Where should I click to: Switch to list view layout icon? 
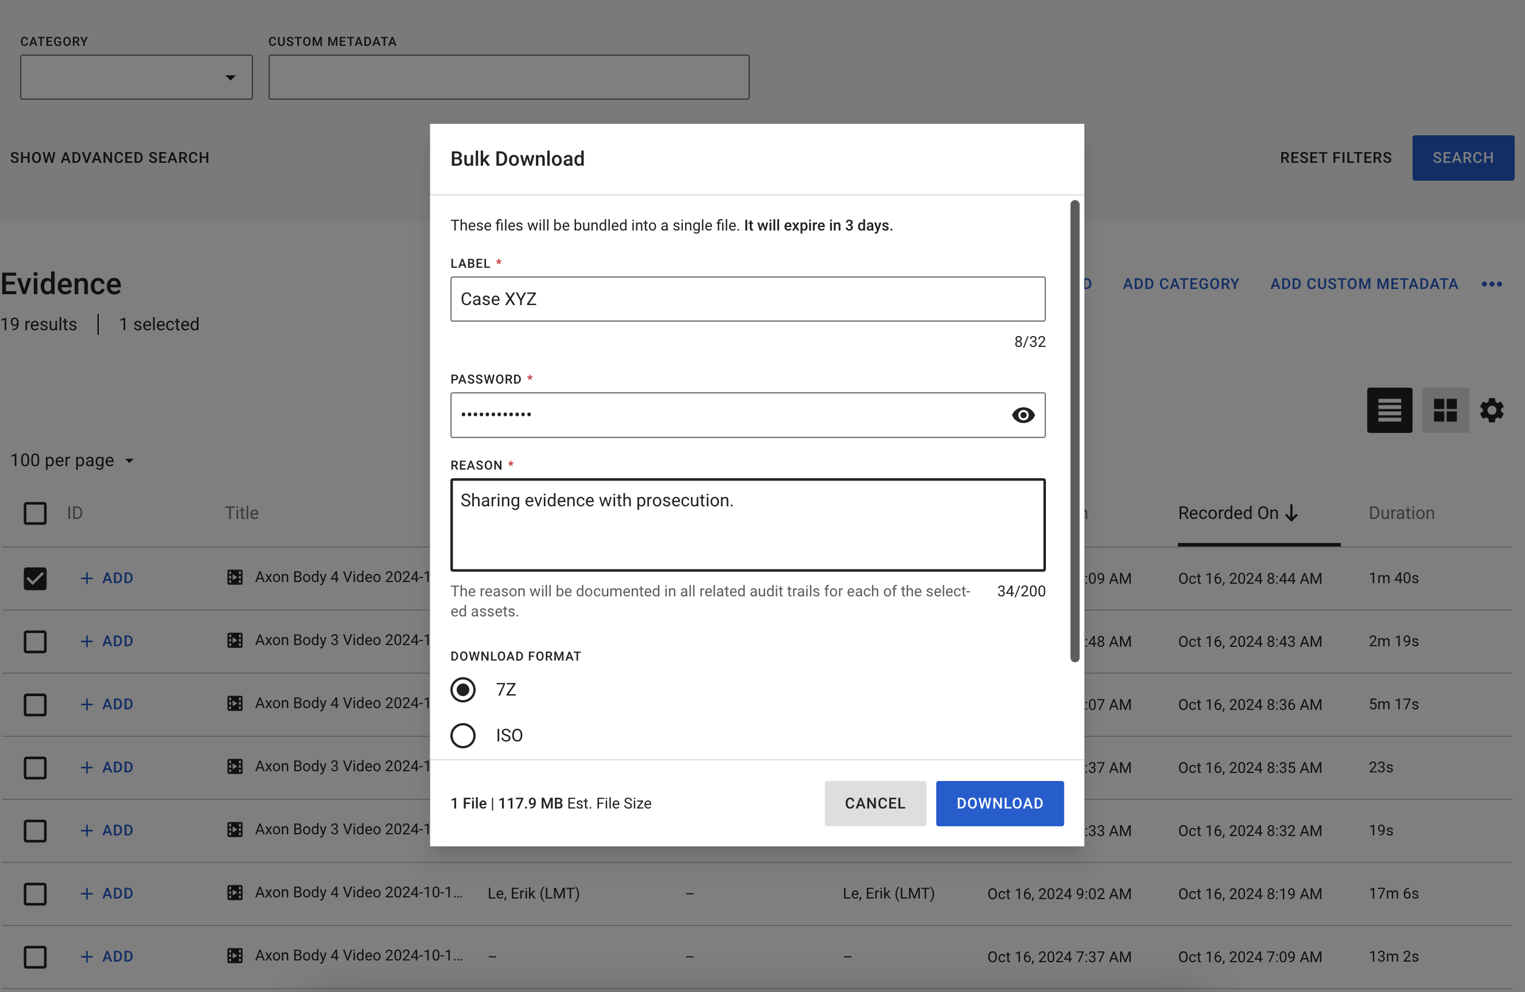point(1389,410)
